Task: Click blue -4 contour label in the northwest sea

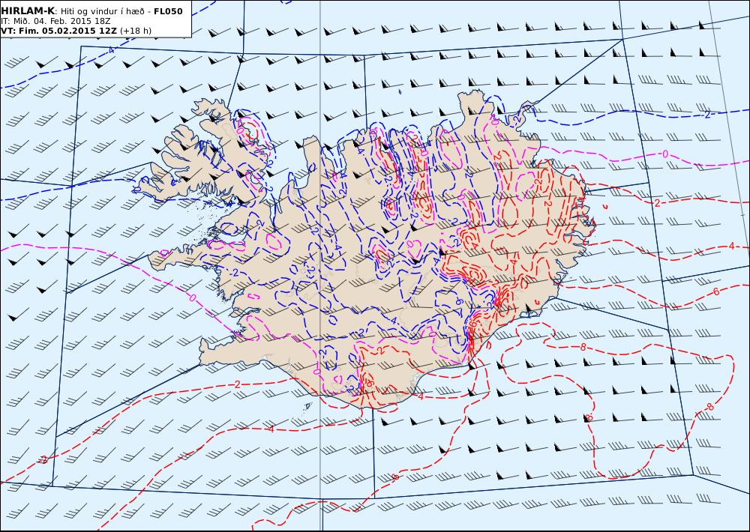Action: (x=110, y=49)
